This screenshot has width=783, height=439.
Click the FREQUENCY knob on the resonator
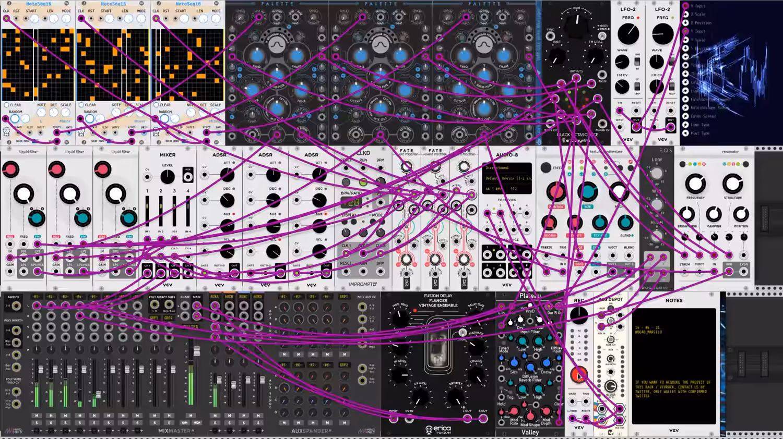coord(695,184)
